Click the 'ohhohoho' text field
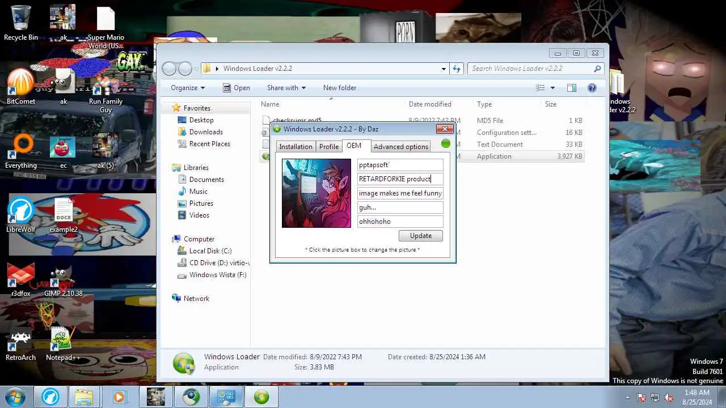The height and width of the screenshot is (408, 726). pos(400,222)
